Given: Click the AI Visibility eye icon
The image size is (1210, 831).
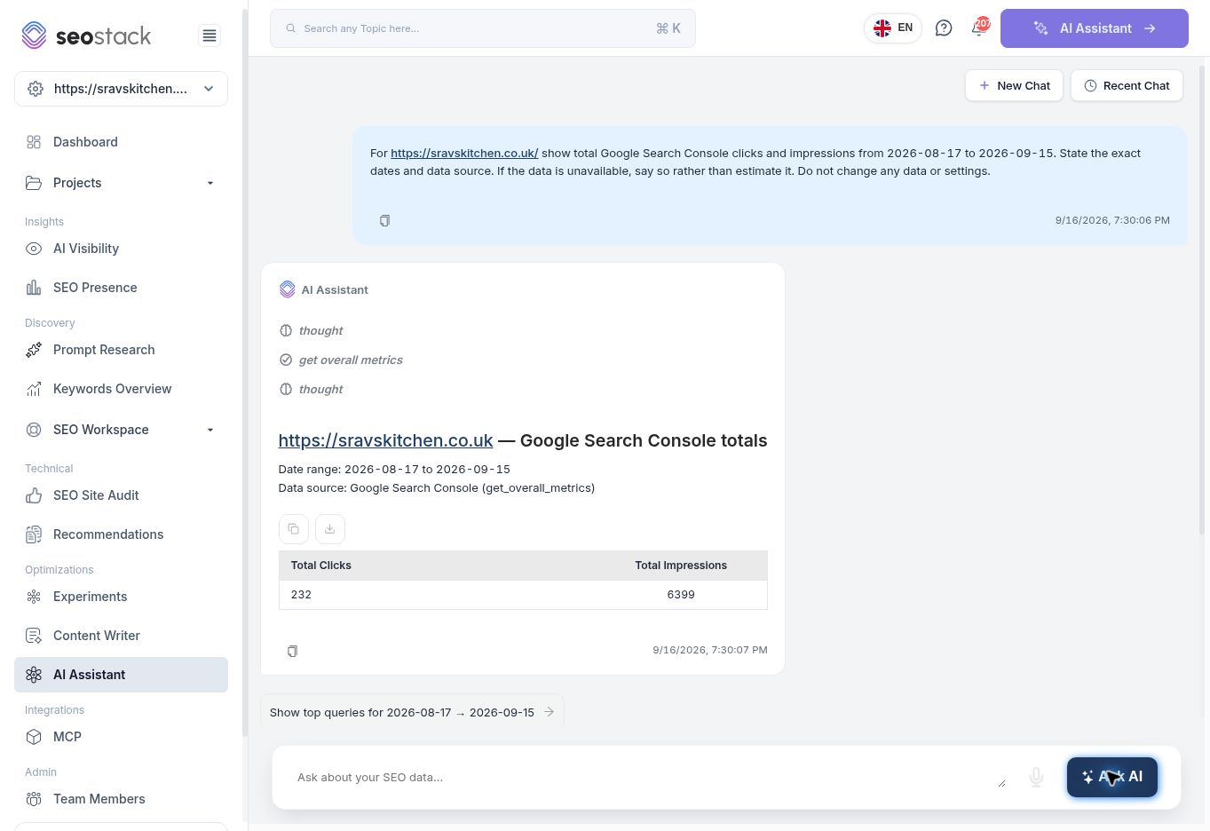Looking at the screenshot, I should point(34,249).
